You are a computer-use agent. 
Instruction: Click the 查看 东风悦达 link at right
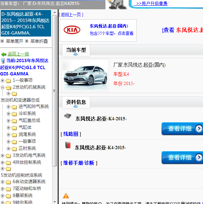[182, 30]
